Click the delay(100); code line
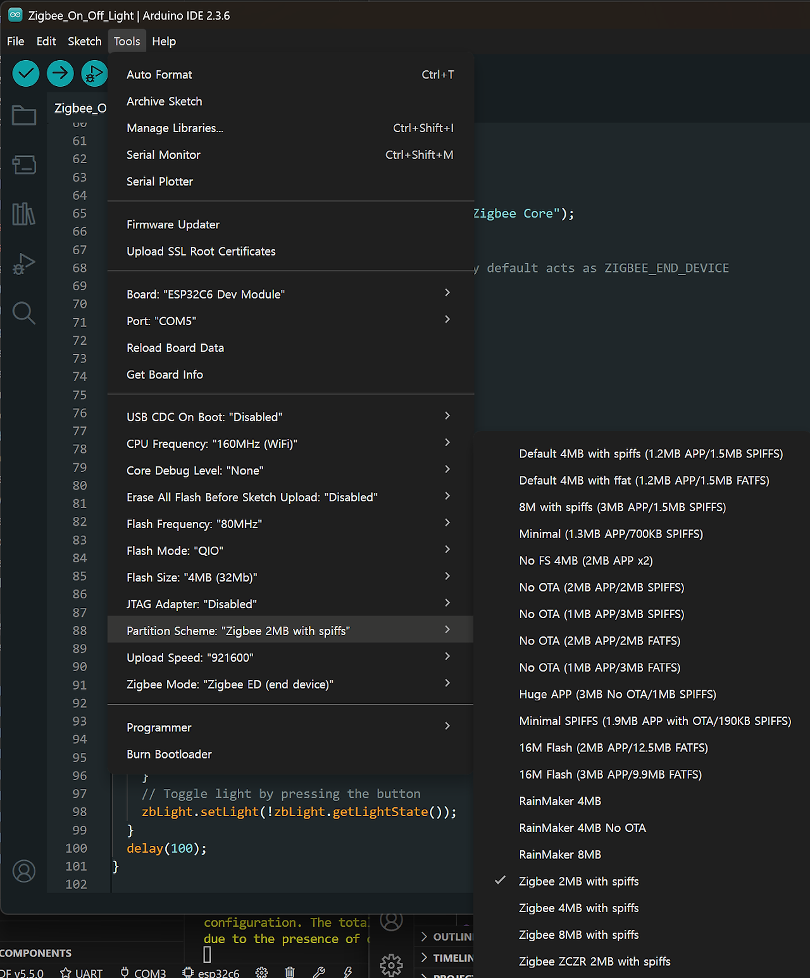 tap(166, 848)
